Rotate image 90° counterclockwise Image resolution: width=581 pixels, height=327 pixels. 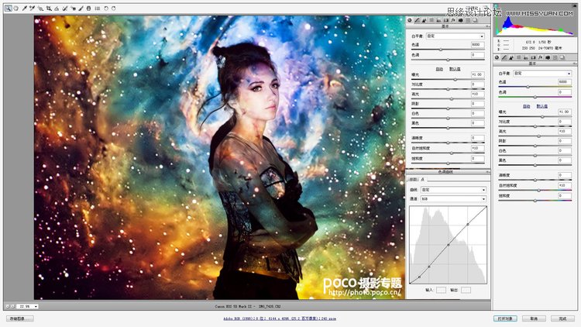[106, 8]
